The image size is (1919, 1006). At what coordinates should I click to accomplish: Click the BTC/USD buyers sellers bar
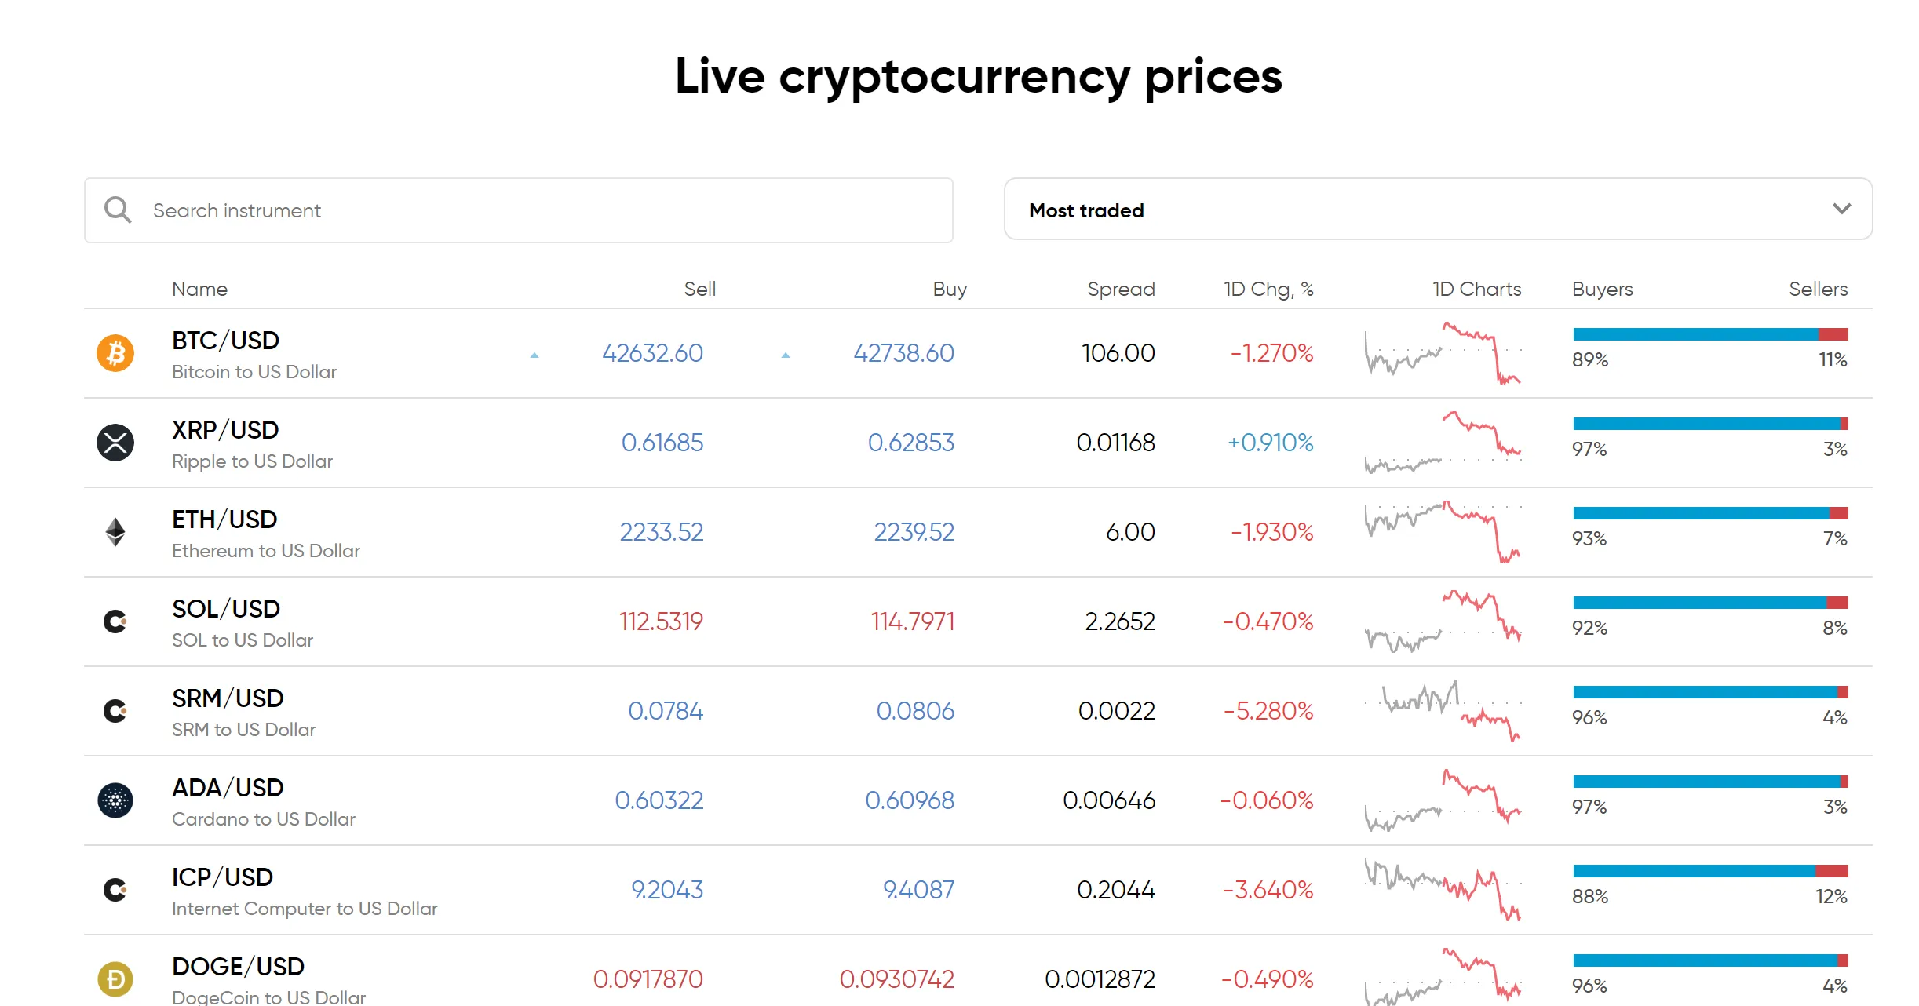1710,335
